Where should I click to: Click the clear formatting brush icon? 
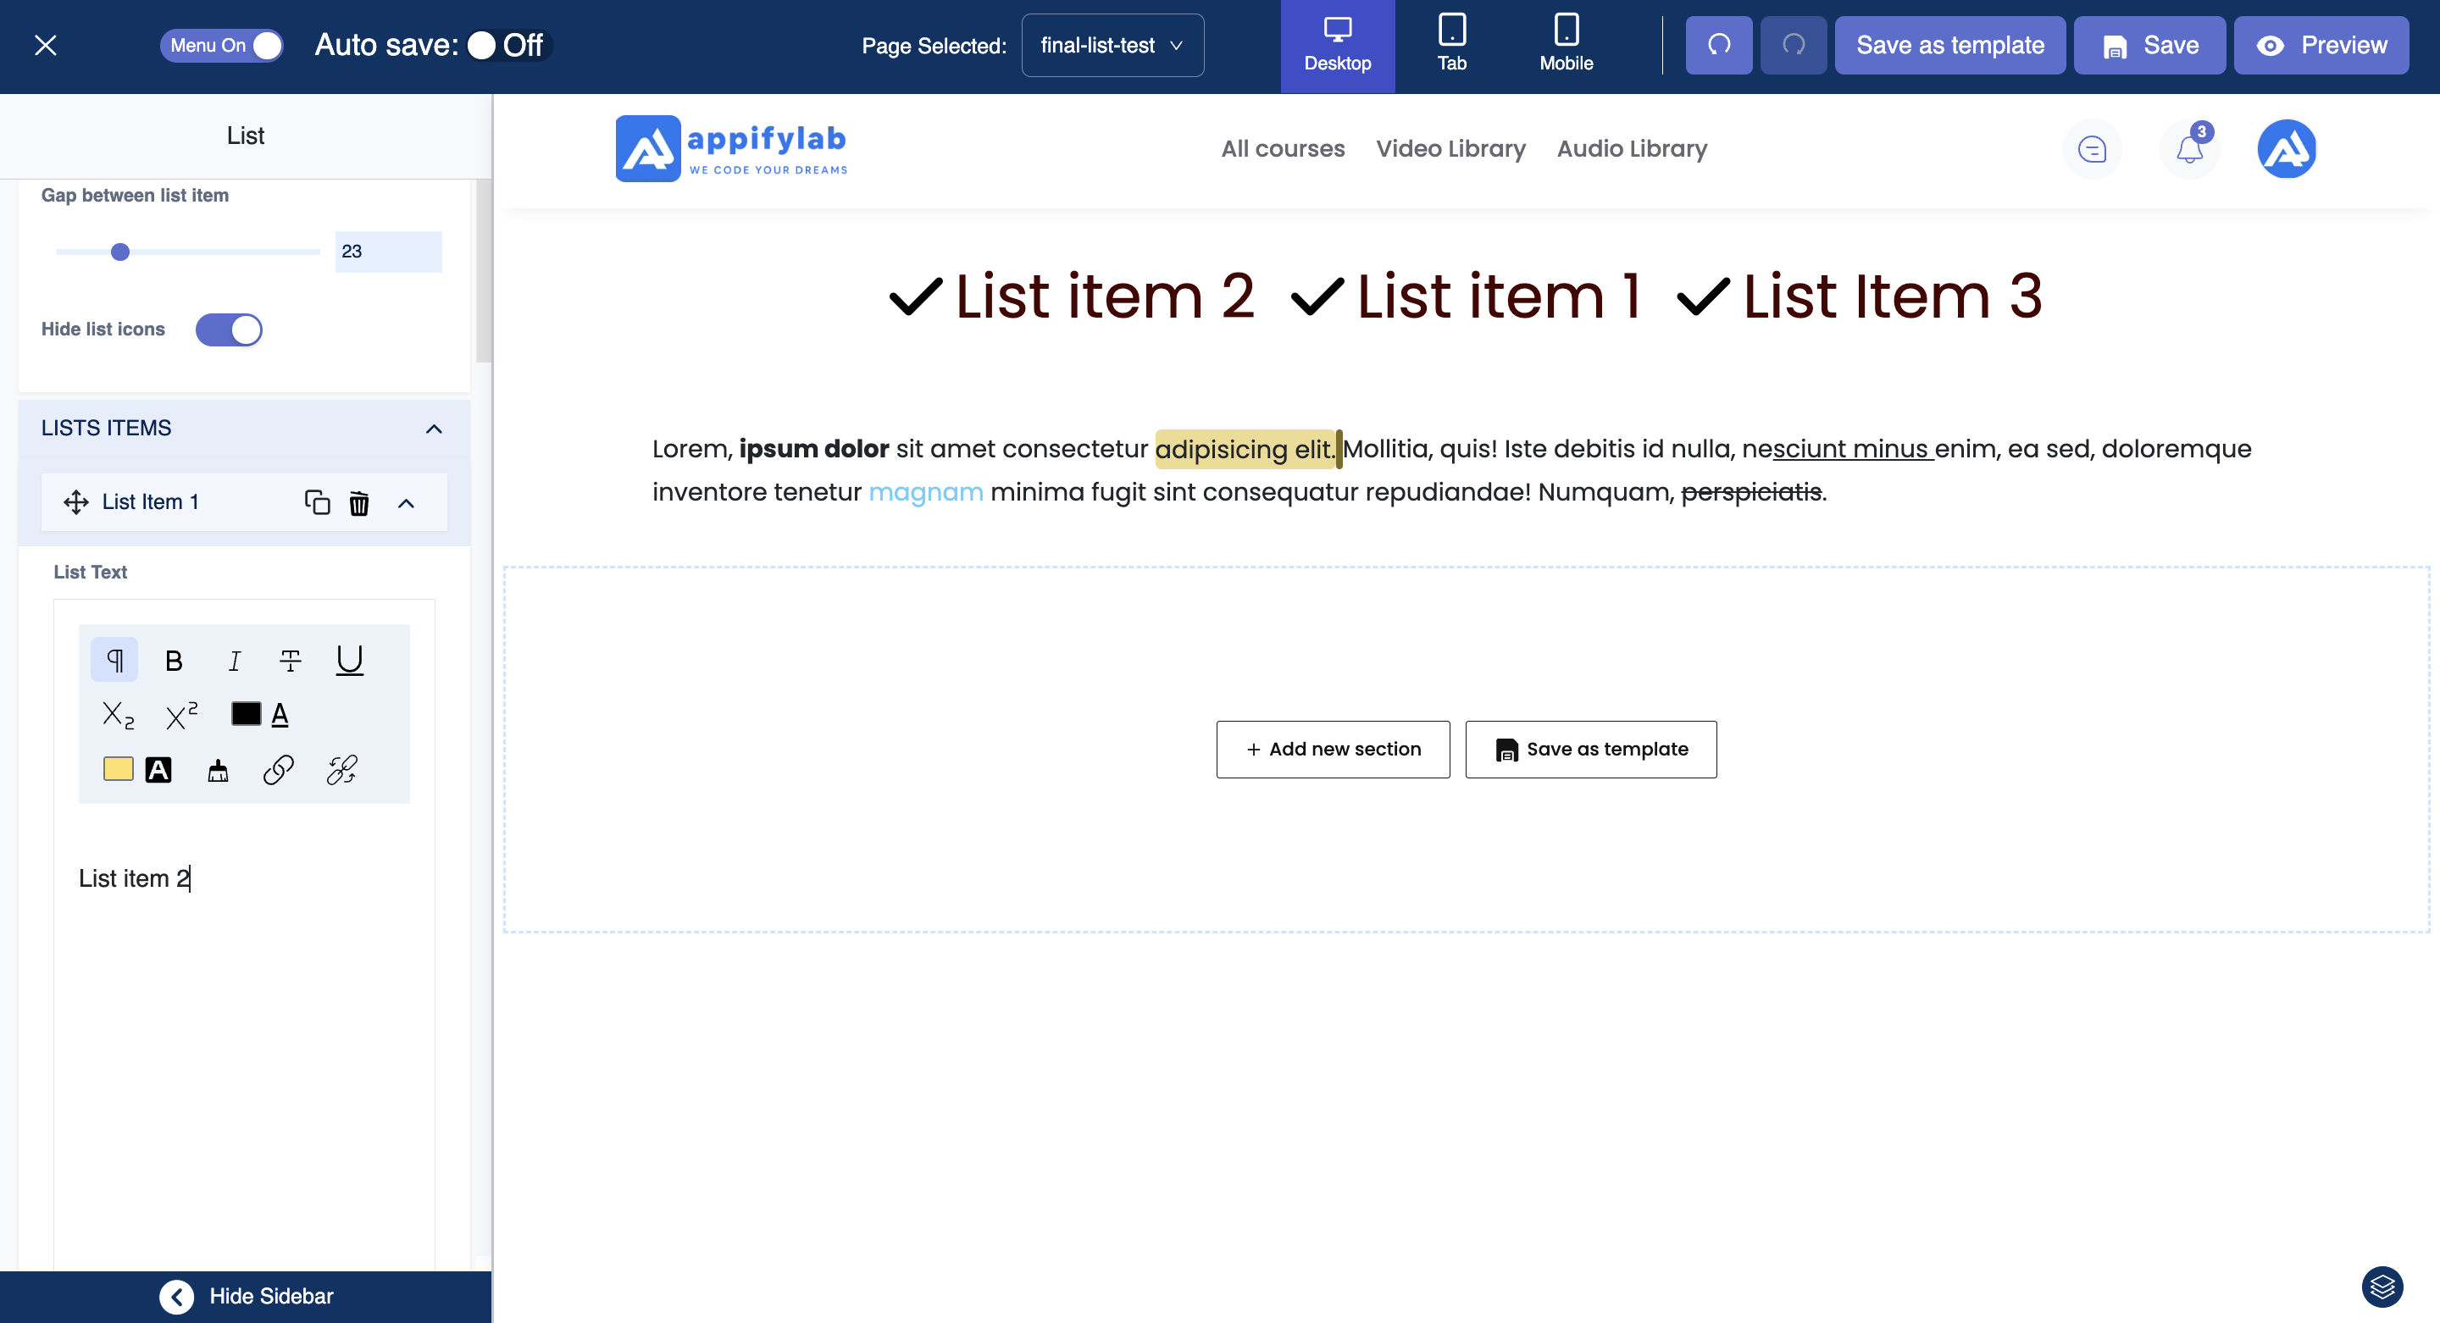(x=218, y=770)
